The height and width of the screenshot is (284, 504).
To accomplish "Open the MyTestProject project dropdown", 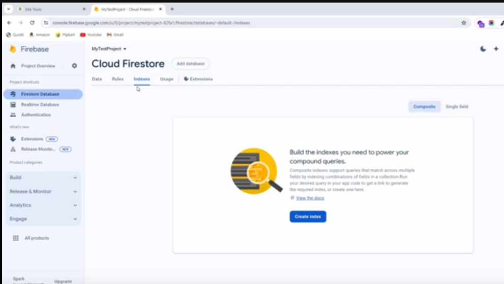I will [109, 49].
